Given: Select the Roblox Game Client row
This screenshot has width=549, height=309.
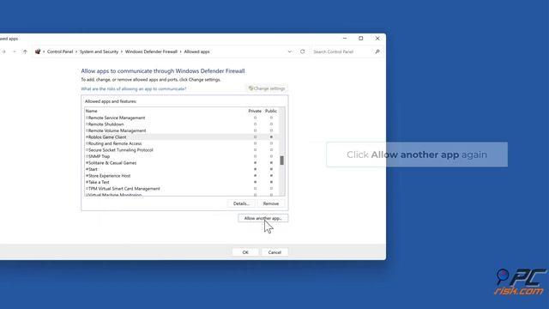Looking at the screenshot, I should point(182,137).
